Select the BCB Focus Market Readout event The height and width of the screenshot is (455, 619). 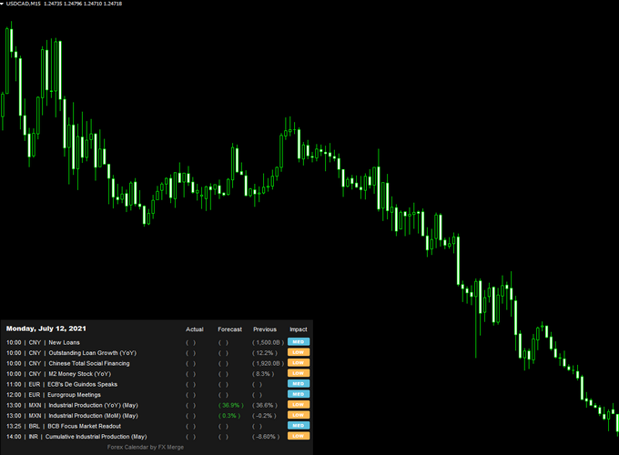[84, 426]
